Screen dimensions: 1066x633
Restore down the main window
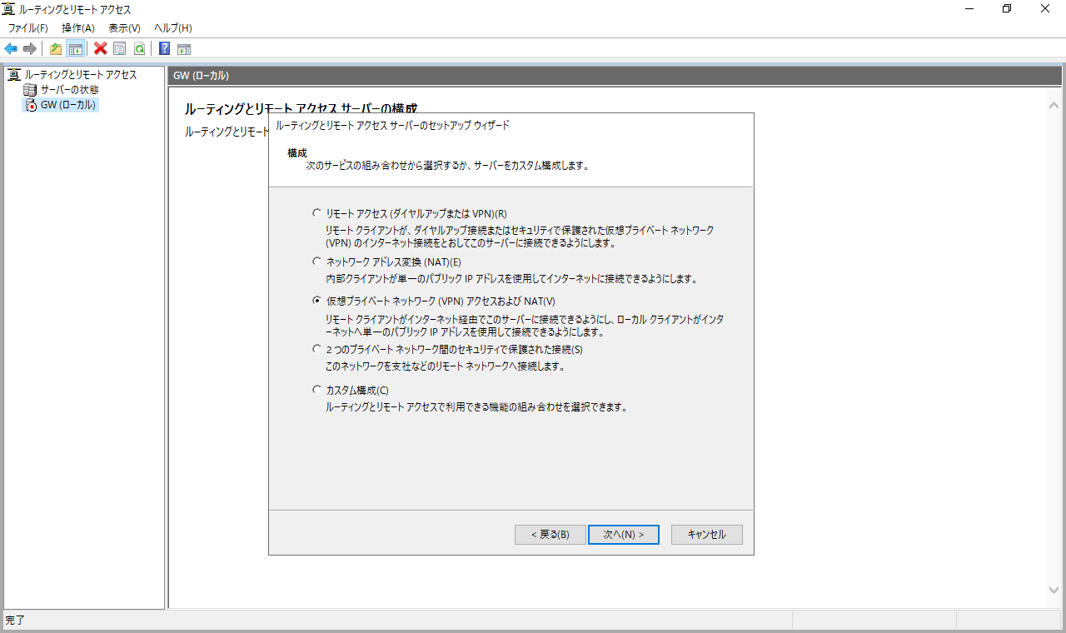coord(1008,9)
